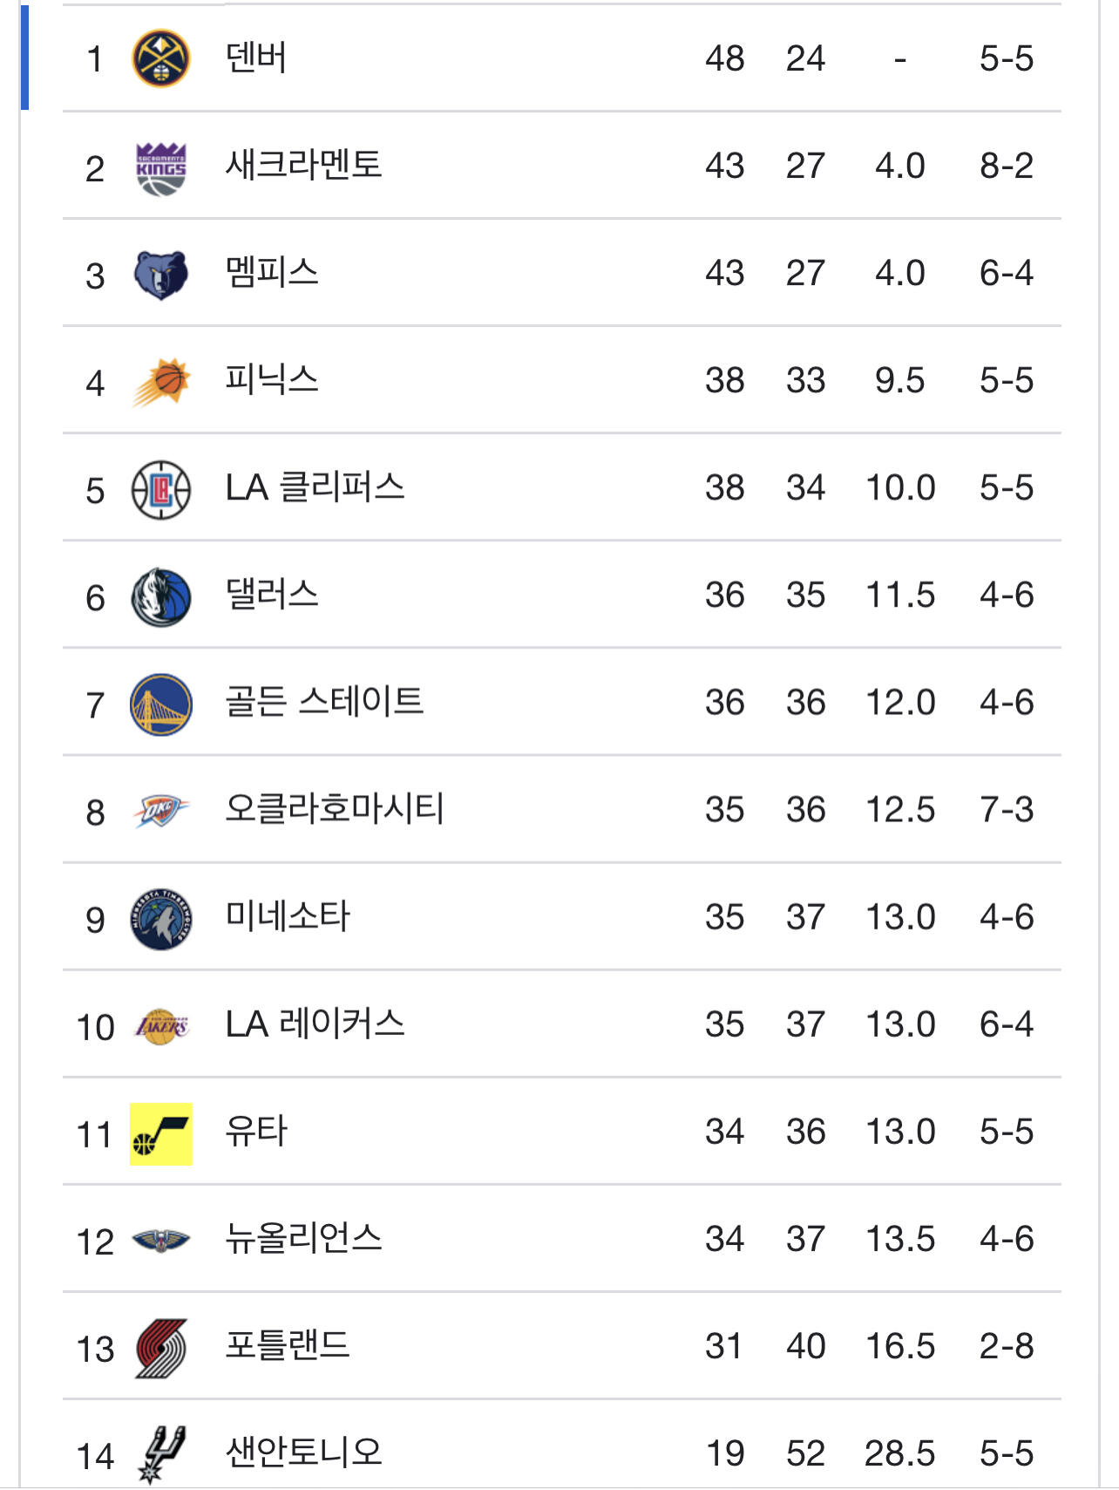This screenshot has width=1119, height=1490.
Task: Select the LA 레이커스 team name
Action: pyautogui.click(x=315, y=1024)
